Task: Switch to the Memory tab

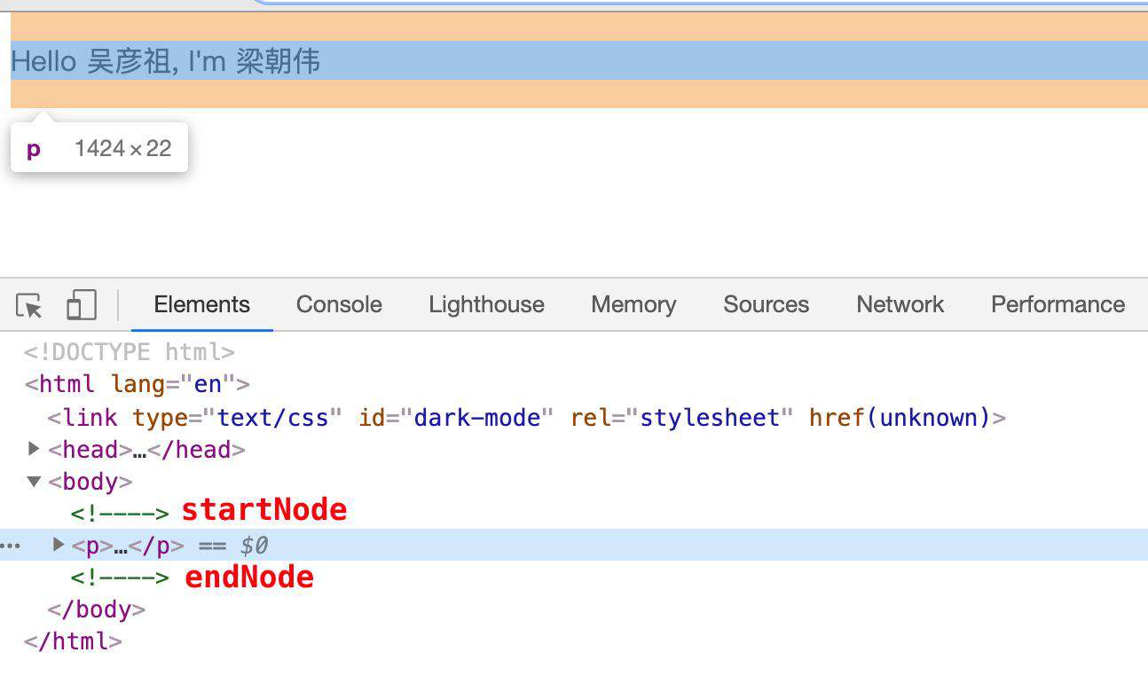Action: (633, 305)
